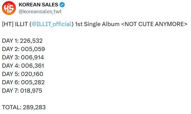Click the <NOT CUTE ANYMORE> album title

coord(154,24)
